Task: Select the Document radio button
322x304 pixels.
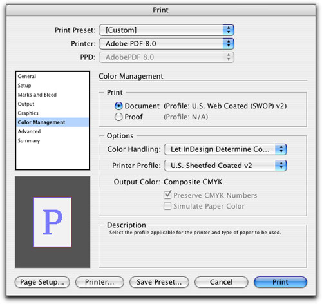Action: coord(118,106)
